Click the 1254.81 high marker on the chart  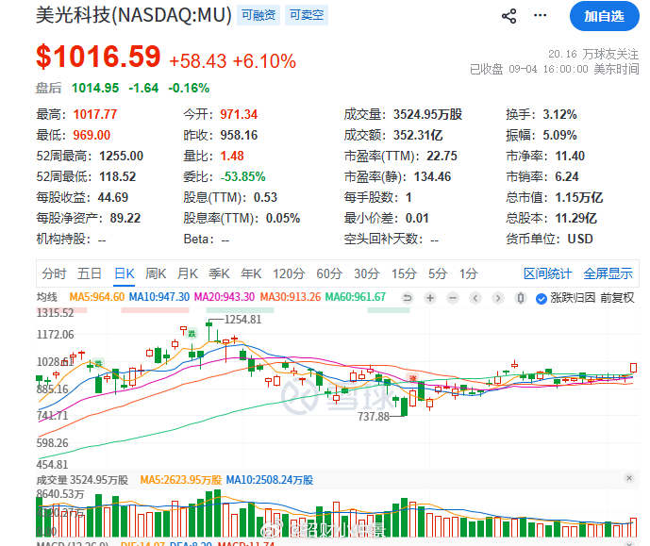click(x=242, y=320)
